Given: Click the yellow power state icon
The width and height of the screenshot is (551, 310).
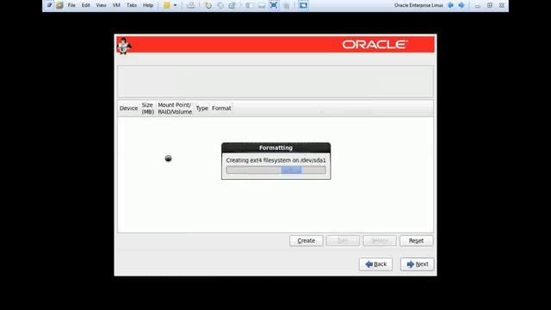Looking at the screenshot, I should 167,5.
